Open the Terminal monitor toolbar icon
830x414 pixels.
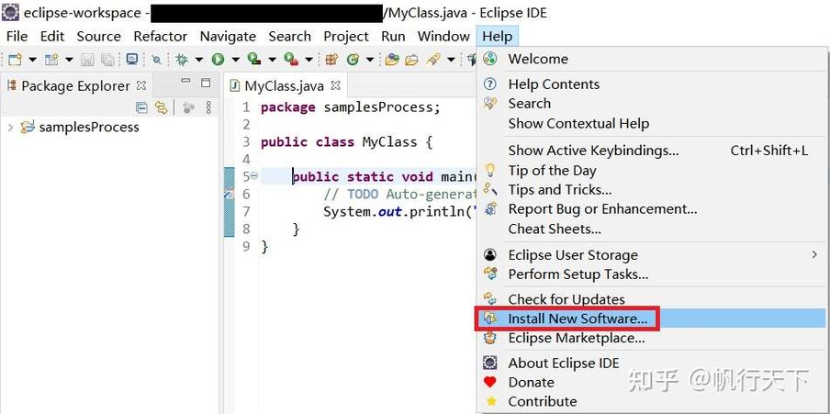[132, 60]
